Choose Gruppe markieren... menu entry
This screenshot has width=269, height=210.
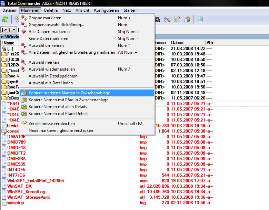pos(87,18)
